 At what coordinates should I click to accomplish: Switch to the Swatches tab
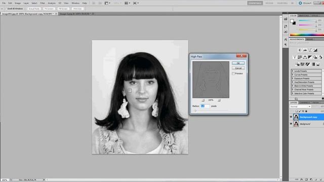[304, 16]
